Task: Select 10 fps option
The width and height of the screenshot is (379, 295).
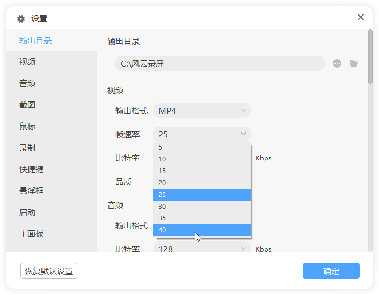Action: point(201,159)
